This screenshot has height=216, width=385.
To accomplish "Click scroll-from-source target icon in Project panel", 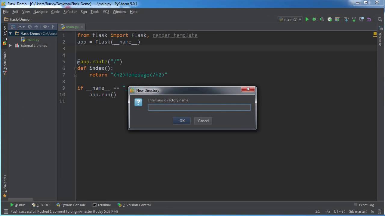I will point(30,27).
